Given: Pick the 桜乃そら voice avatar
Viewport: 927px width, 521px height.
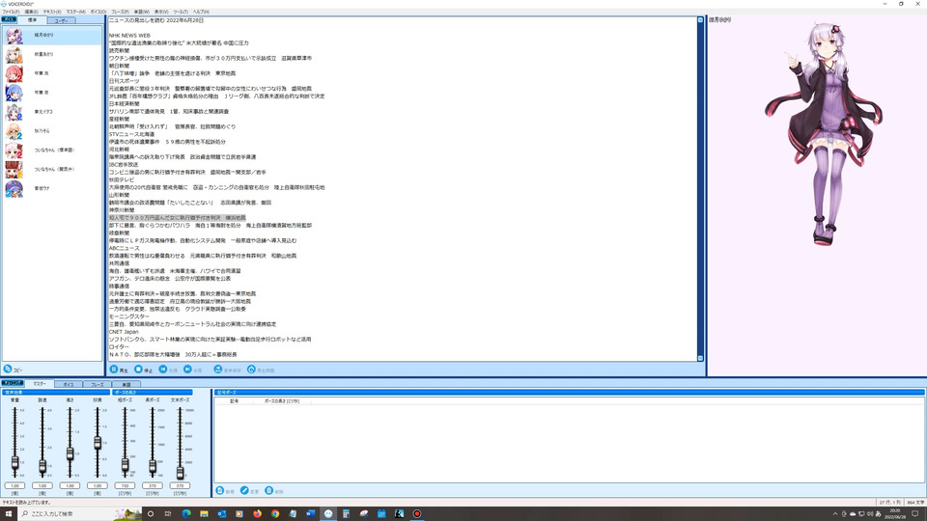Looking at the screenshot, I should pyautogui.click(x=14, y=131).
